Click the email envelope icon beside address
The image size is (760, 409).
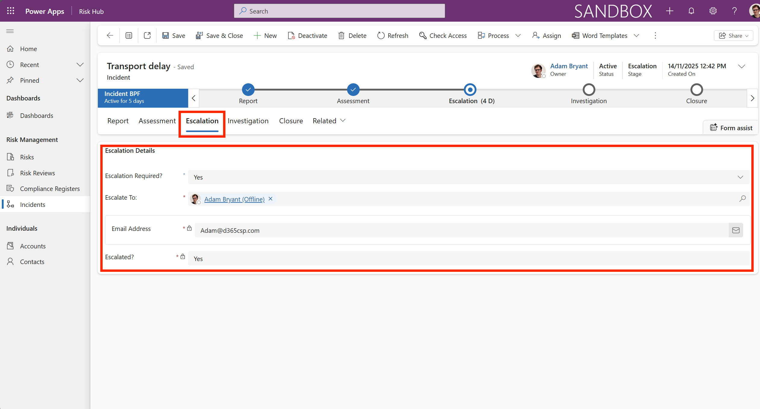[736, 230]
